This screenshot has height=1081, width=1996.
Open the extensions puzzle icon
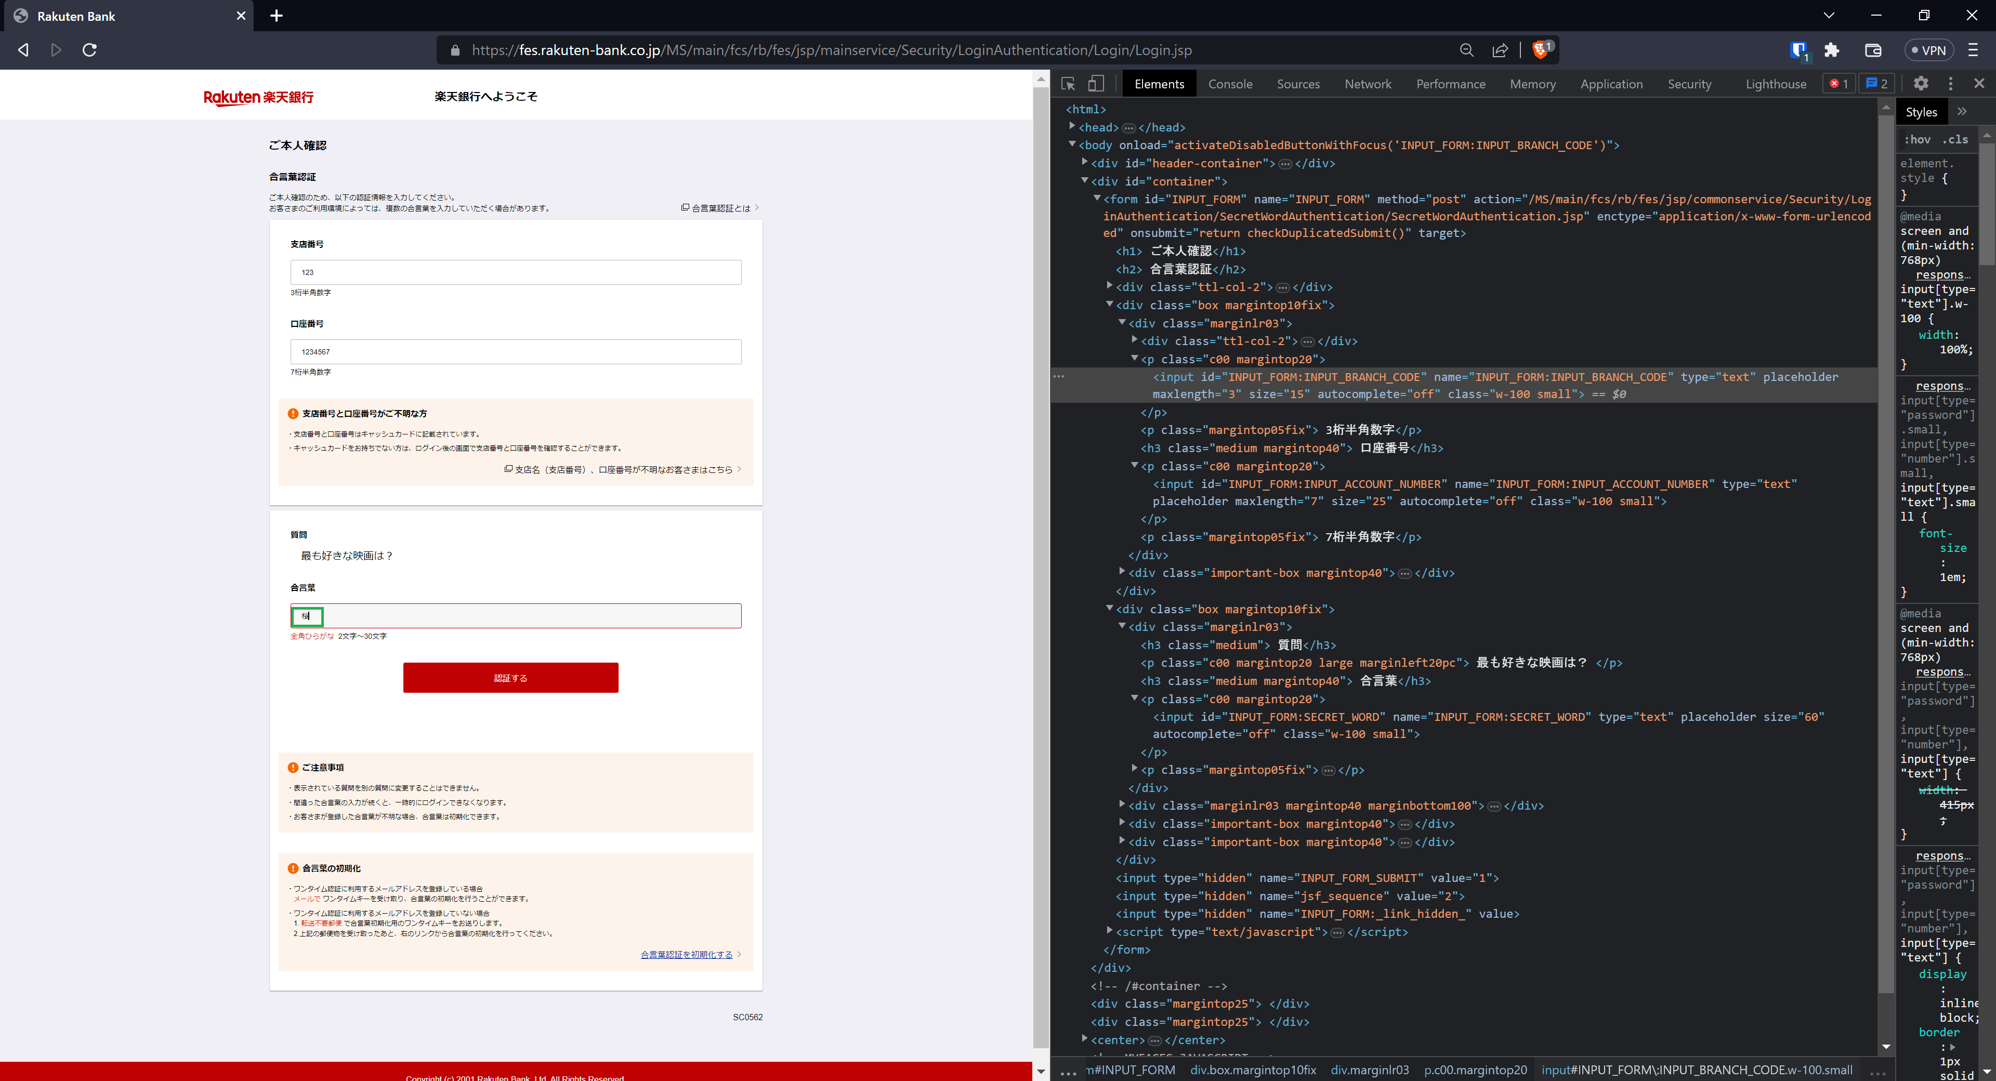(x=1832, y=50)
